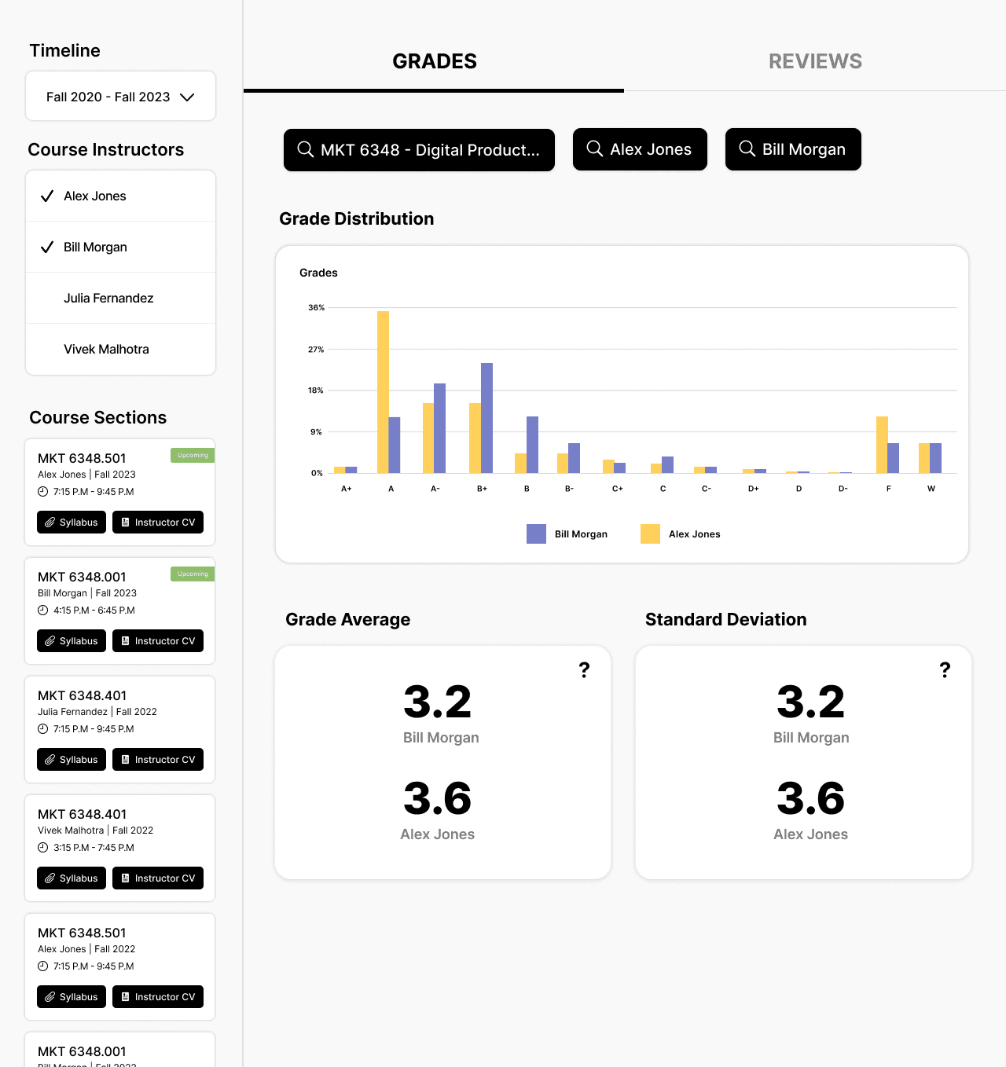
Task: Click the Bill Morgan purple legend swatch
Action: [536, 534]
